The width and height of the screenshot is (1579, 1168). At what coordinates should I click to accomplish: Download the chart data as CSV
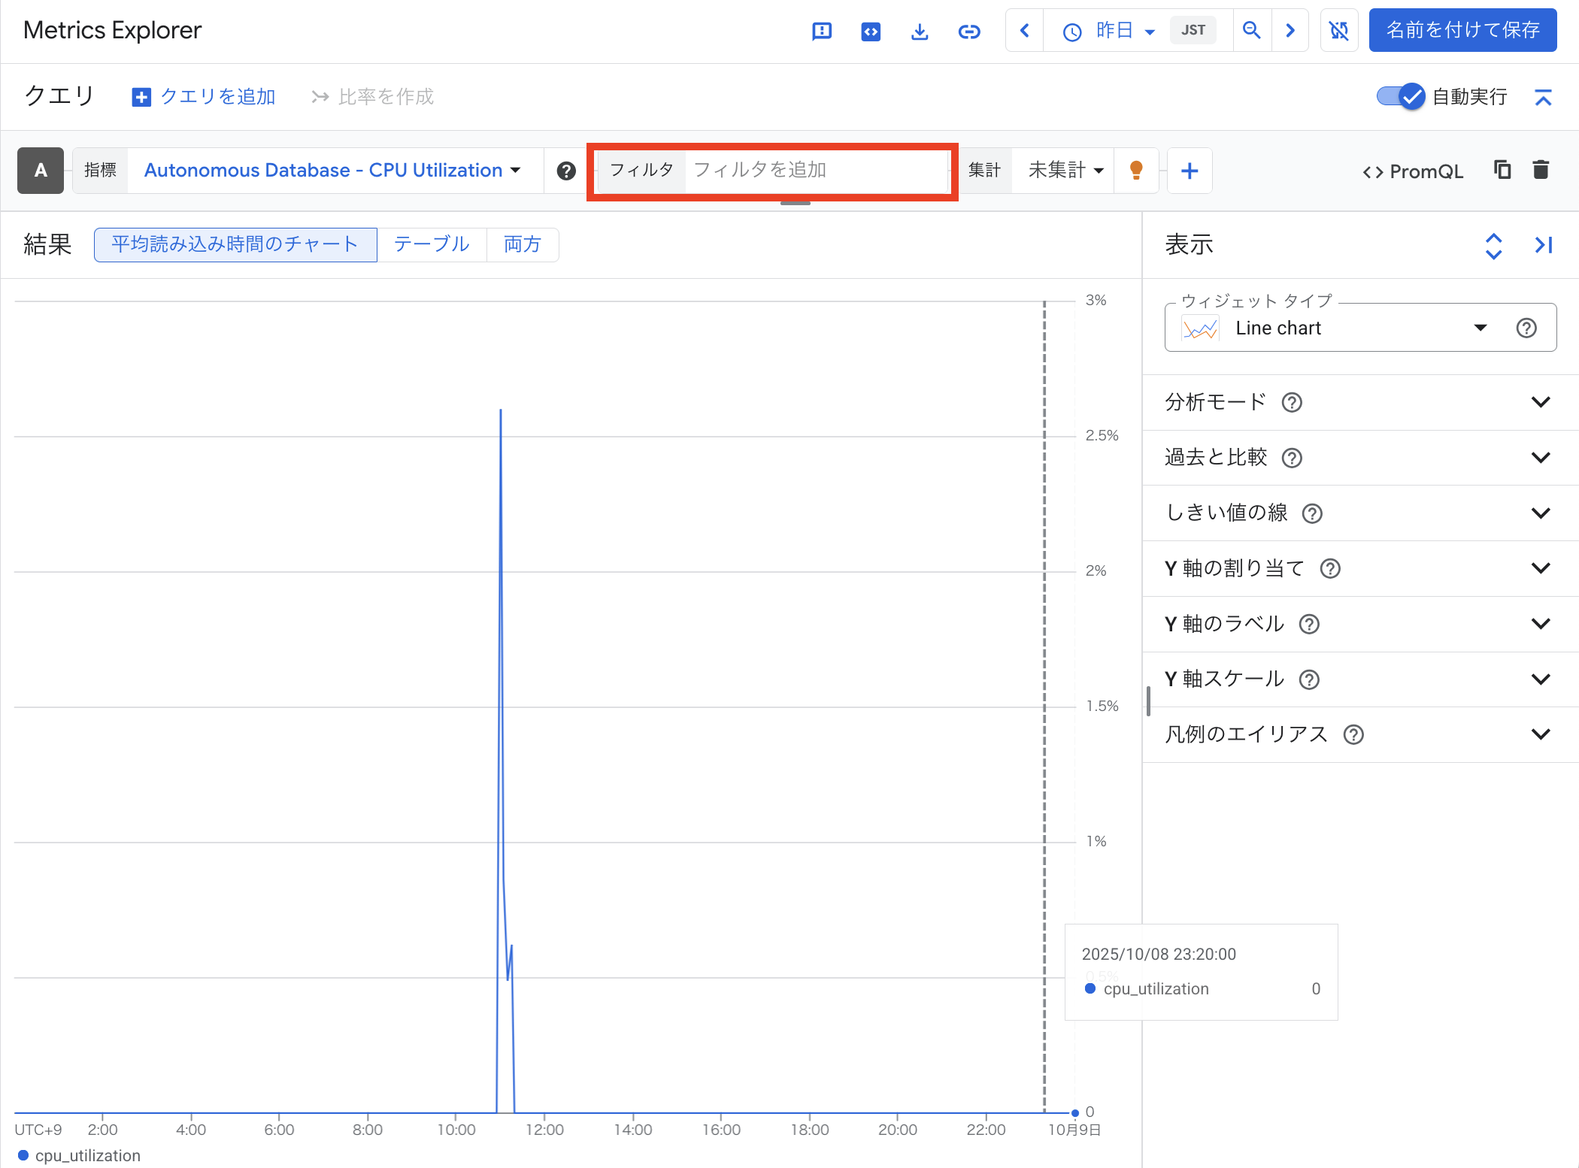[x=919, y=31]
